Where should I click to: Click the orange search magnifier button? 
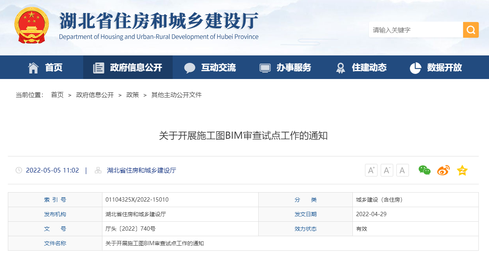(x=471, y=30)
